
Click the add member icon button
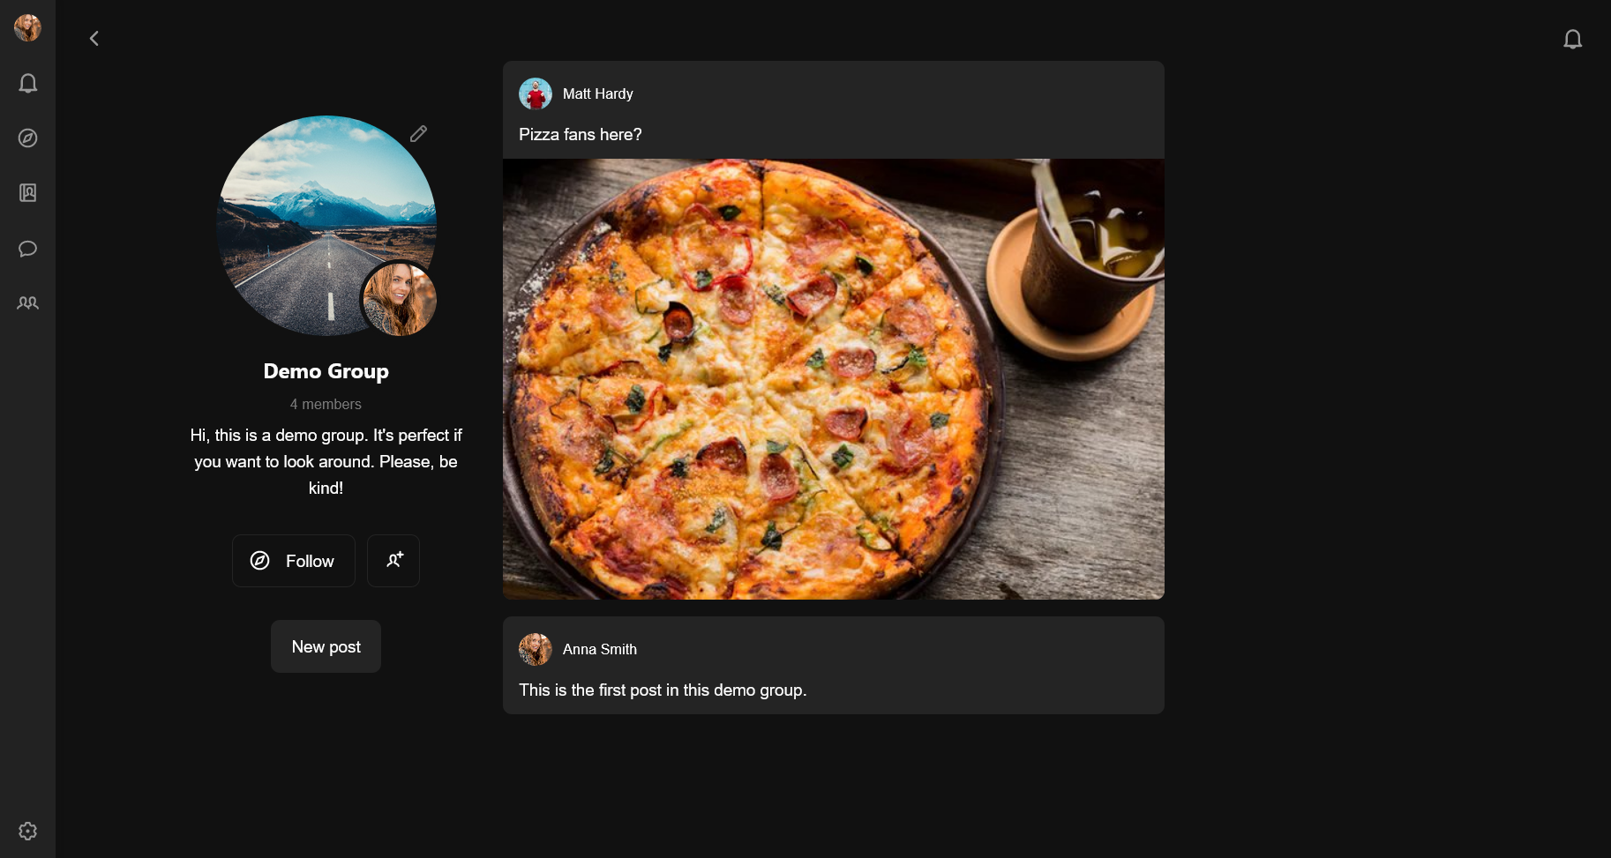pos(393,561)
